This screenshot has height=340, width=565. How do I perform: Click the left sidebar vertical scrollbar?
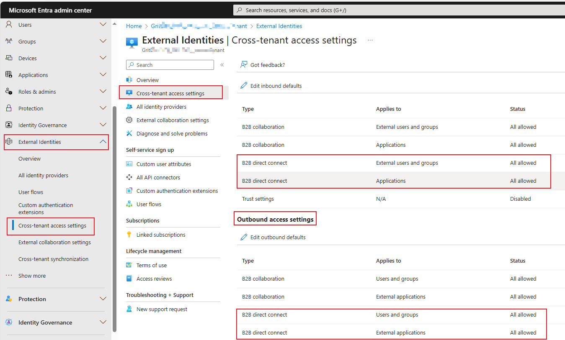[114, 219]
